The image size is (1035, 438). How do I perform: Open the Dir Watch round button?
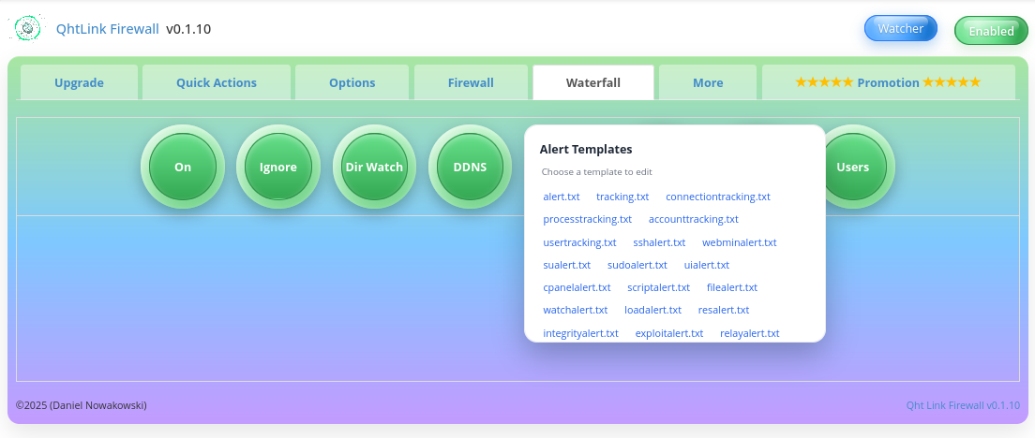click(373, 168)
